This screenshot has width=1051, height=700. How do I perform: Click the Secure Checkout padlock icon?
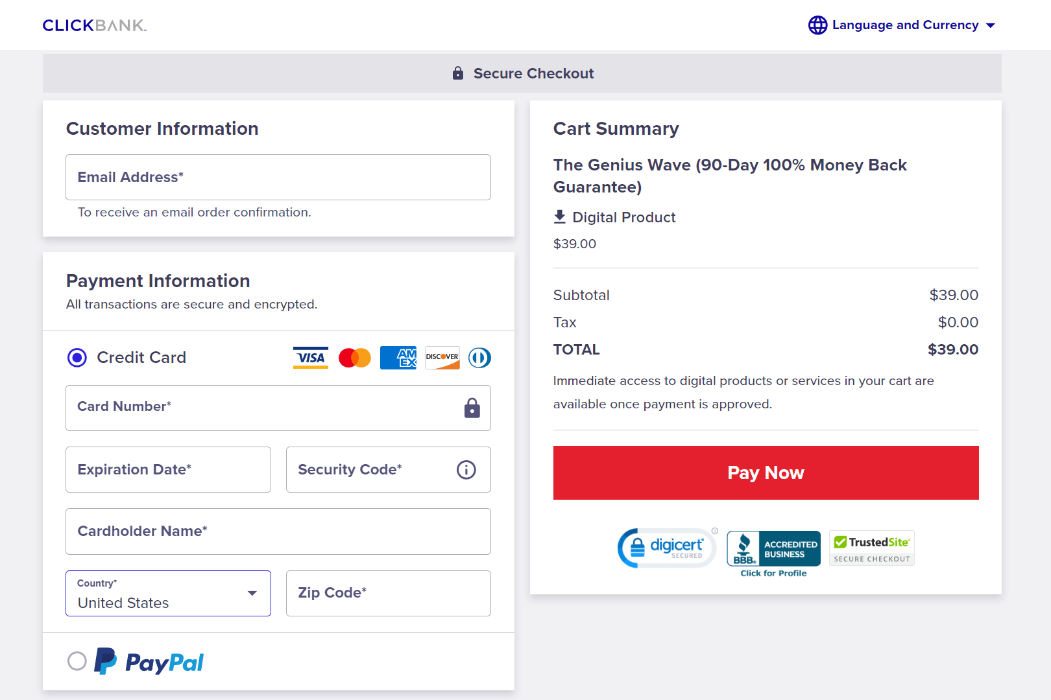coord(458,73)
